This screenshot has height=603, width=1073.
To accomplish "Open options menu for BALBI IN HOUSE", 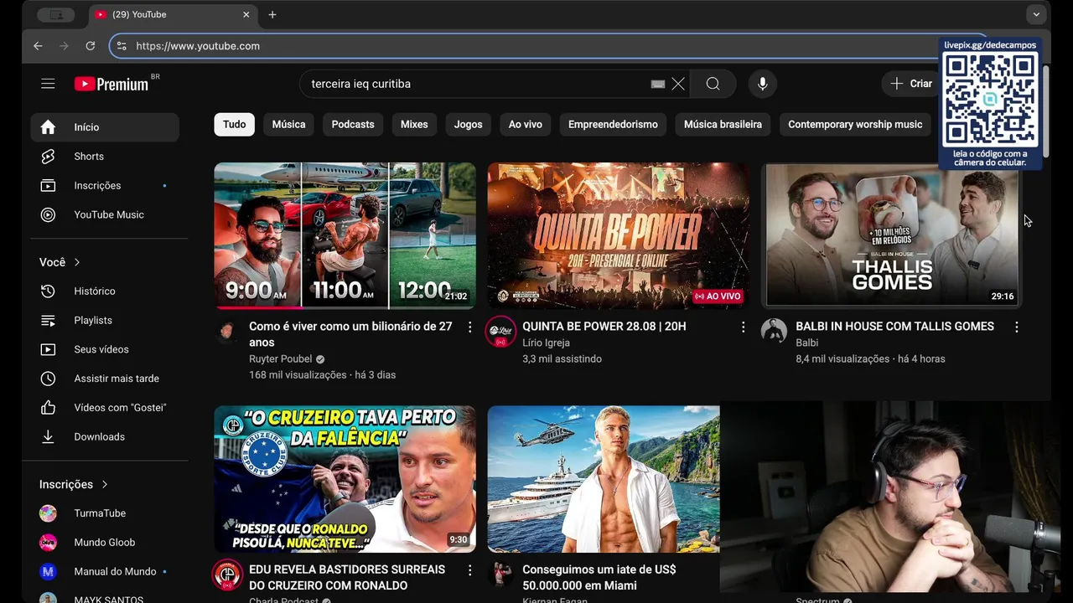I will coord(1017,327).
